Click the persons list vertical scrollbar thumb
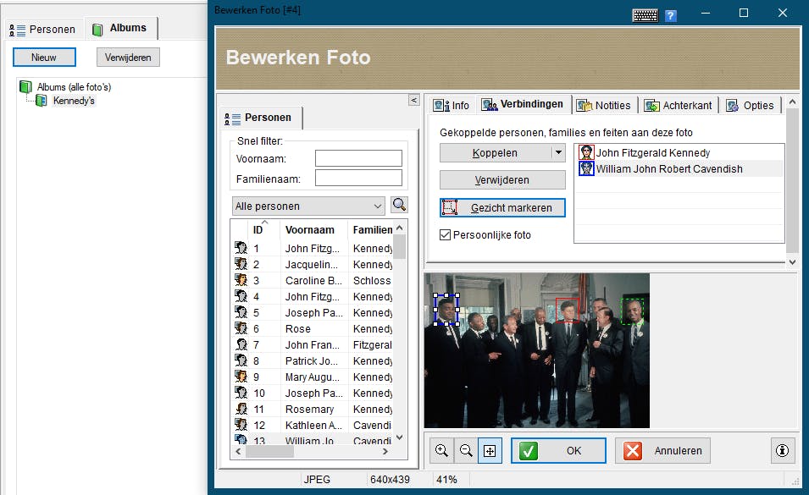 coord(399,247)
